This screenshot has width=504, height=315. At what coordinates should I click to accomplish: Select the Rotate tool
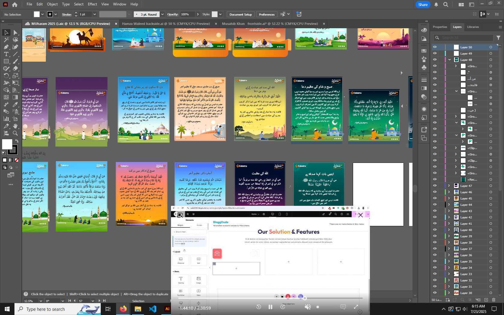point(6,76)
